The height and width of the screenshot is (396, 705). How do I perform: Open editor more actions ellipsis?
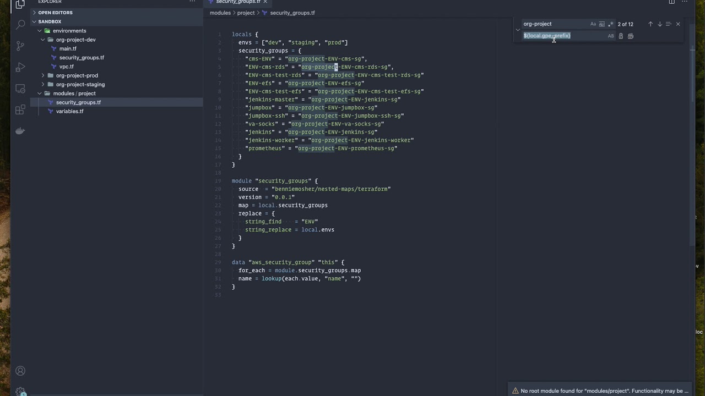click(685, 2)
